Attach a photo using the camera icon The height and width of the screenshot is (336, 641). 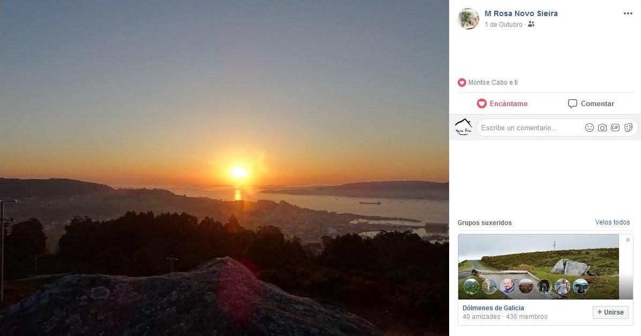coord(602,128)
